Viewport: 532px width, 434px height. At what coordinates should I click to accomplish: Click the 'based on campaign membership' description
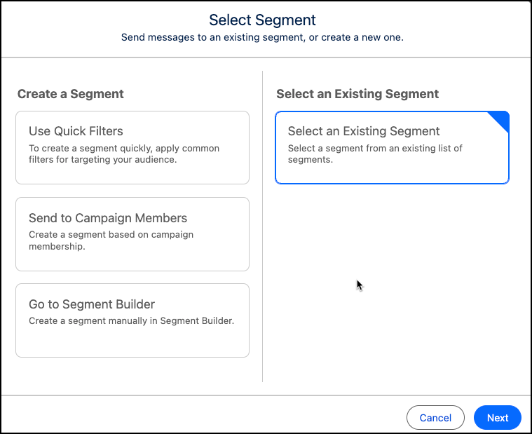[111, 240]
